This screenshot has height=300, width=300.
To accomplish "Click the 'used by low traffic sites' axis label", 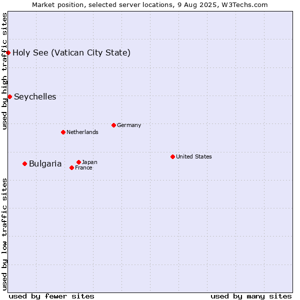I will (4, 234).
